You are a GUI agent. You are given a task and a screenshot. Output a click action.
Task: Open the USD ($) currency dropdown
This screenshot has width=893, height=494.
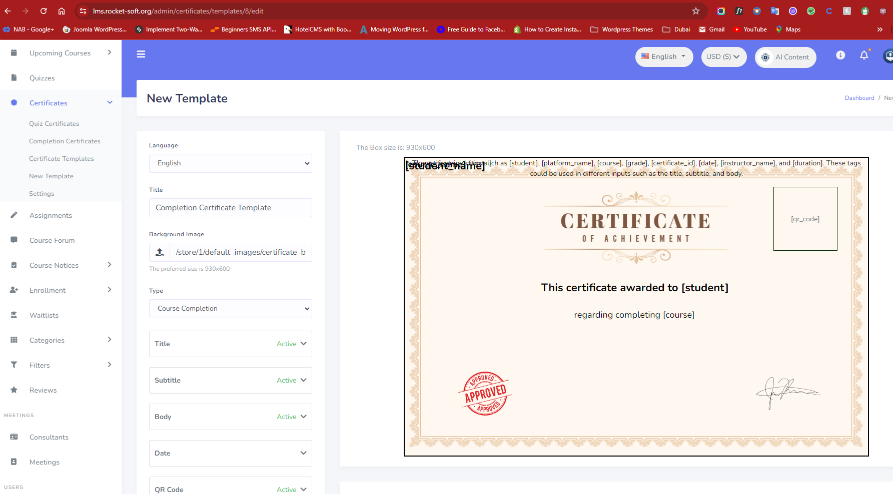pos(724,56)
